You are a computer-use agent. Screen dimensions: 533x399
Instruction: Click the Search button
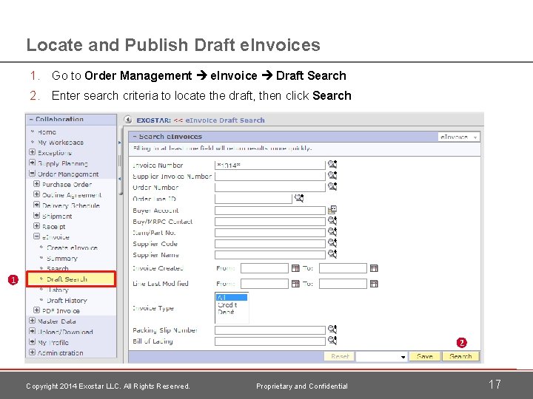pyautogui.click(x=460, y=357)
